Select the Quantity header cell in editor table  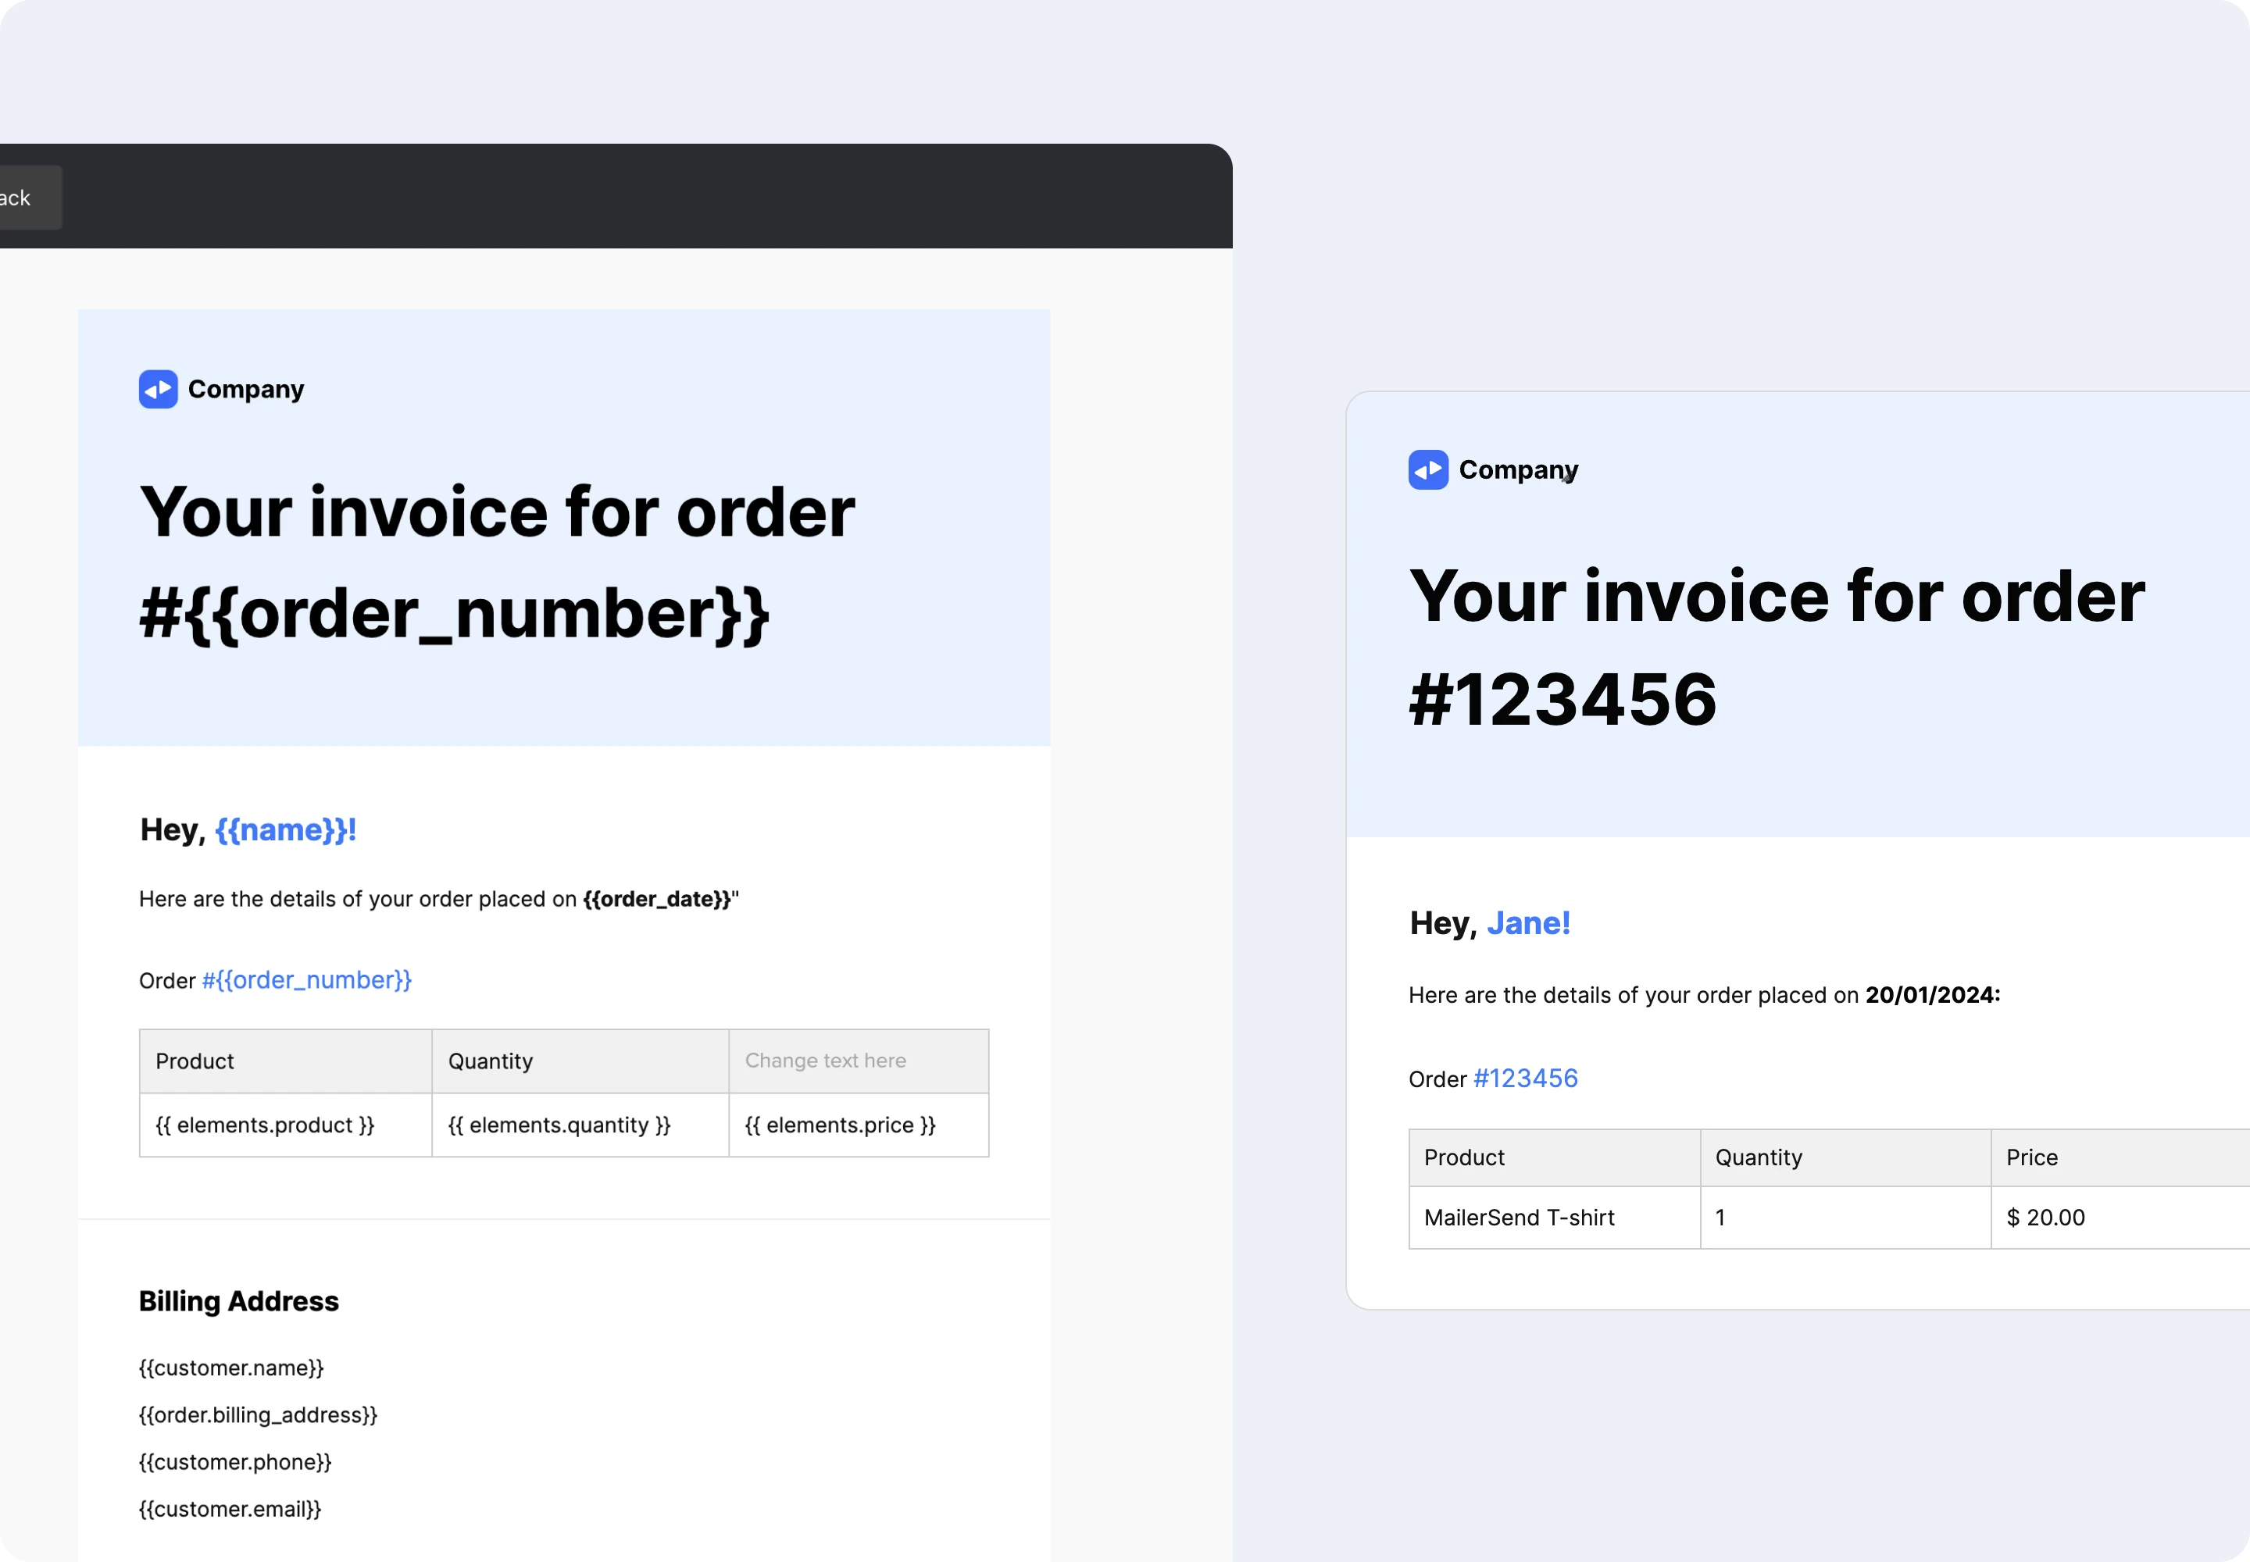[580, 1061]
